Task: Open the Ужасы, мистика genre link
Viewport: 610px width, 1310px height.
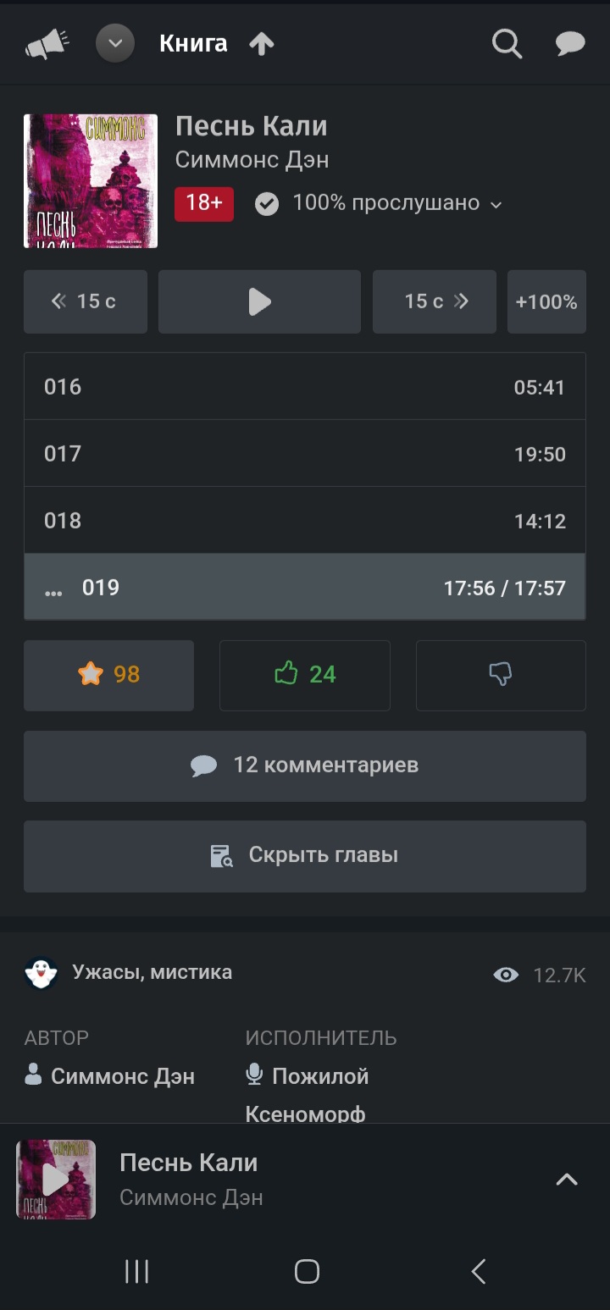Action: (x=152, y=972)
